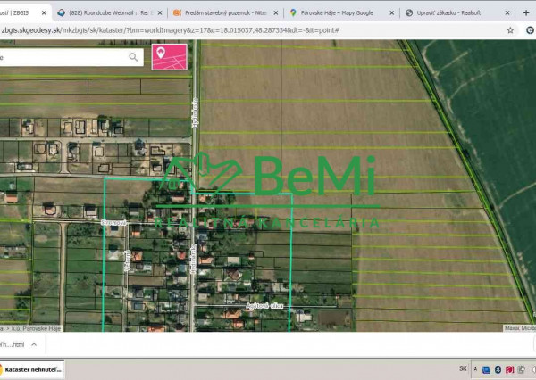Click the SK keyboard language indicator
The height and width of the screenshot is (380, 536).
[463, 368]
